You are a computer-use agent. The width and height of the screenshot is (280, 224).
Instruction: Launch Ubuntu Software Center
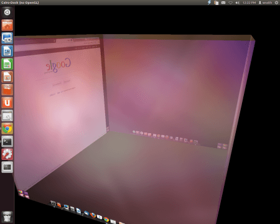tap(7, 90)
